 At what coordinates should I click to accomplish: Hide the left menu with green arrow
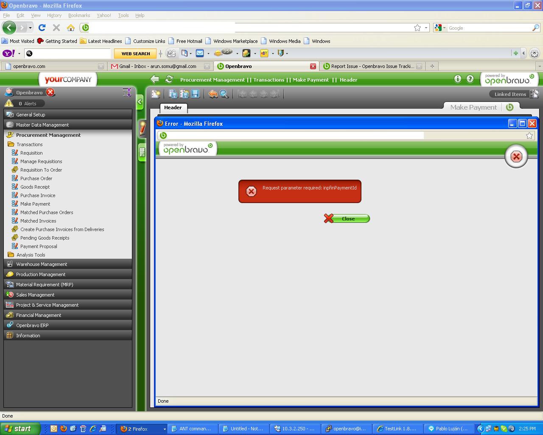coord(140,102)
